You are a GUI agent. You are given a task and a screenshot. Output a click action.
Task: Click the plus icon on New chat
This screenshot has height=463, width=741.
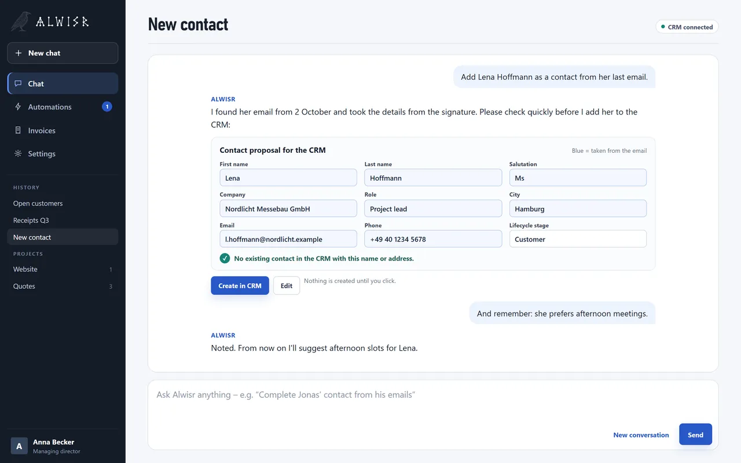point(18,53)
